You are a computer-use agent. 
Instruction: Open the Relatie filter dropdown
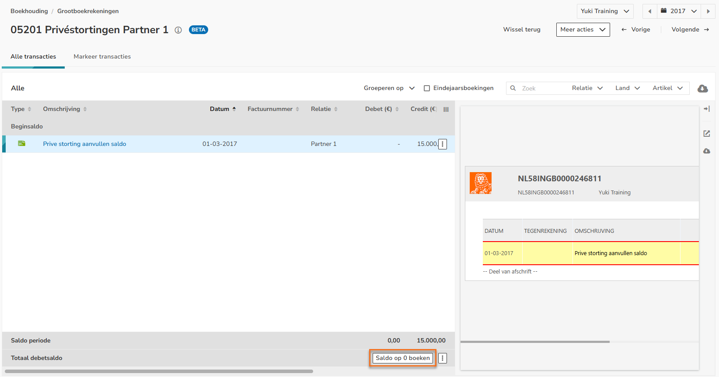point(587,88)
